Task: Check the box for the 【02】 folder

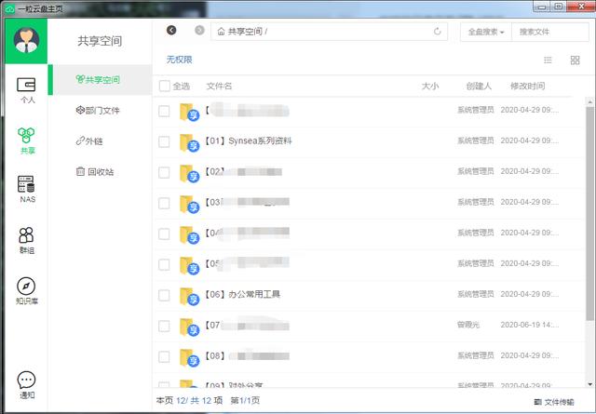Action: (164, 173)
